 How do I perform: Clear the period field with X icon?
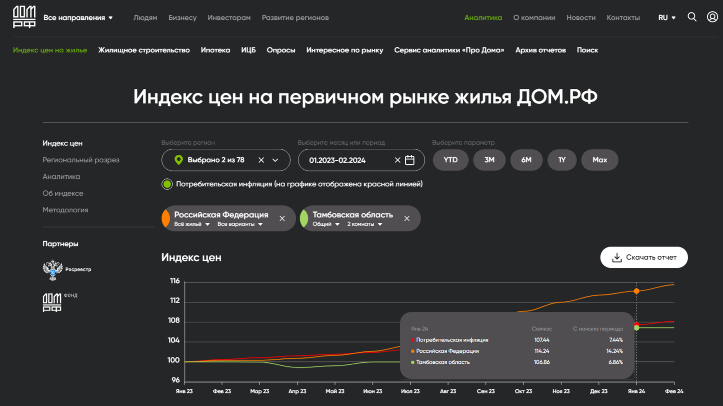[x=397, y=160]
